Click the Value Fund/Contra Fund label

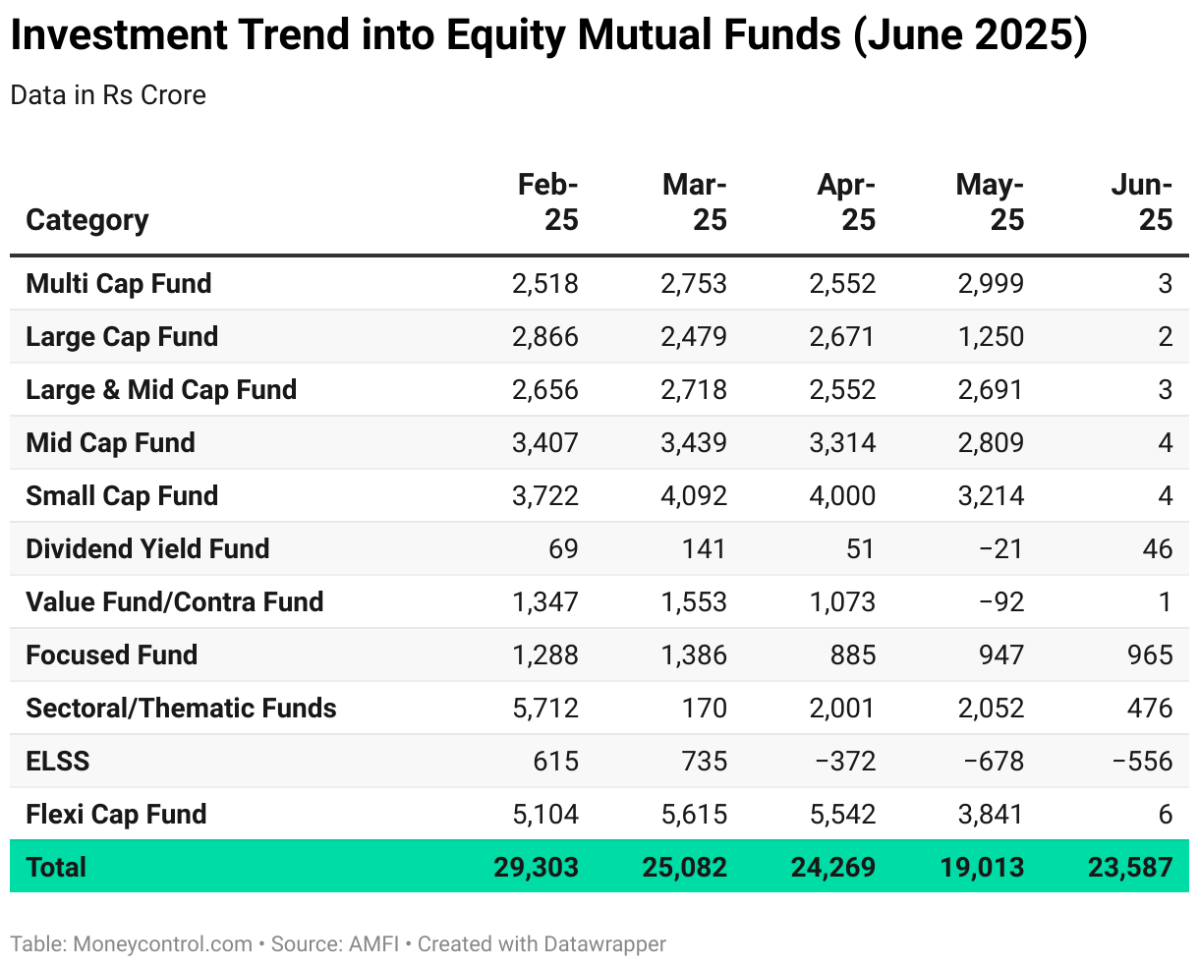click(x=175, y=602)
